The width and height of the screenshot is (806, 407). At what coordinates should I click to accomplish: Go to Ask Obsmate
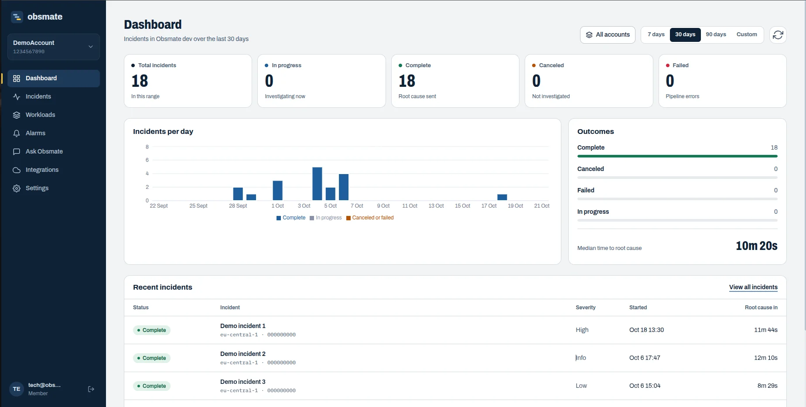click(54, 151)
